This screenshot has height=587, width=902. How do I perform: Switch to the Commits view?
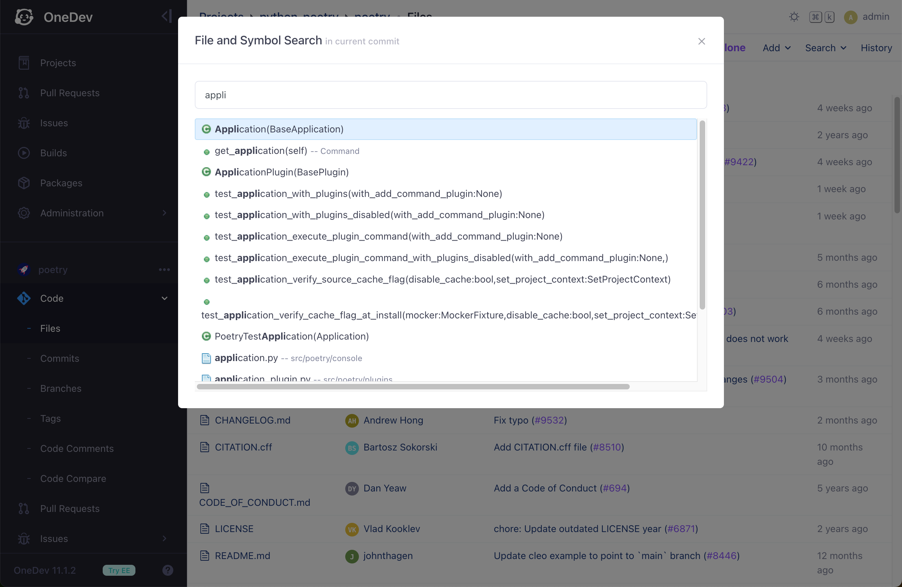pos(59,358)
